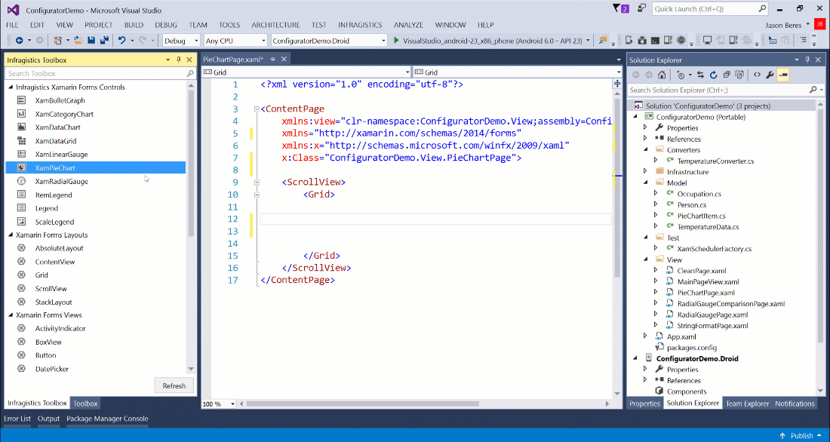The width and height of the screenshot is (830, 442).
Task: Open Properties wrench icon in Solution Explorer
Action: [x=770, y=75]
